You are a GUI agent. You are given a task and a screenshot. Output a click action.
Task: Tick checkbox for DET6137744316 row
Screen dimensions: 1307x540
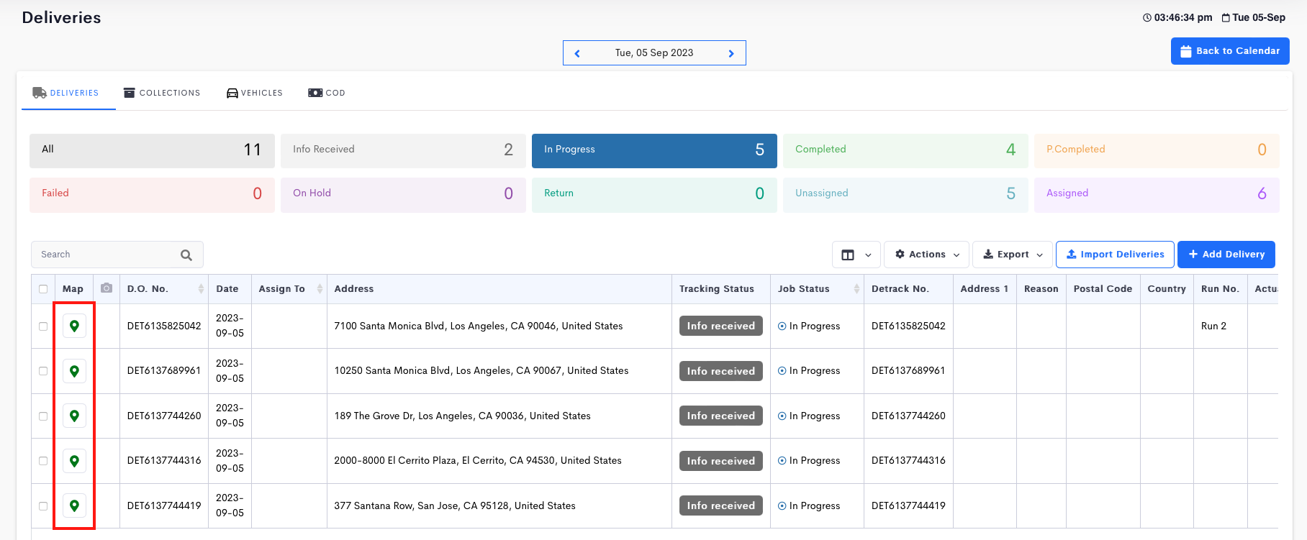pos(43,461)
